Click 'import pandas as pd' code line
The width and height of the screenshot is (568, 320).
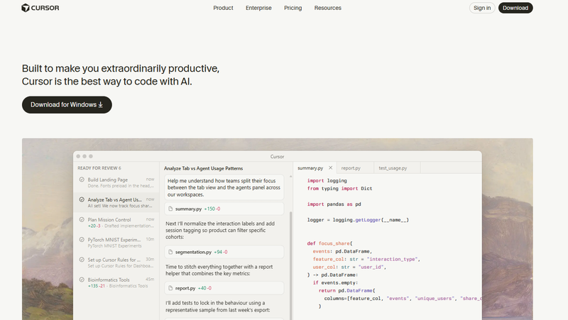click(334, 204)
